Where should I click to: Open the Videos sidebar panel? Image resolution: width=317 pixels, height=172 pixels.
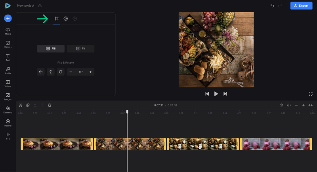point(8,84)
